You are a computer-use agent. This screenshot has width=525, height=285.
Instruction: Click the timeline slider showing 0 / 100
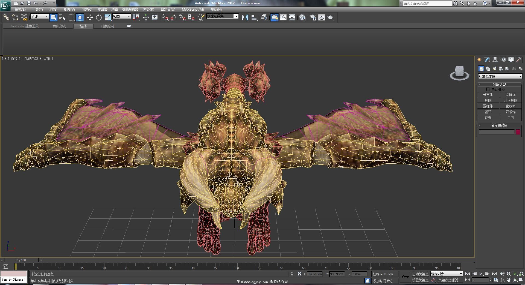click(x=21, y=260)
